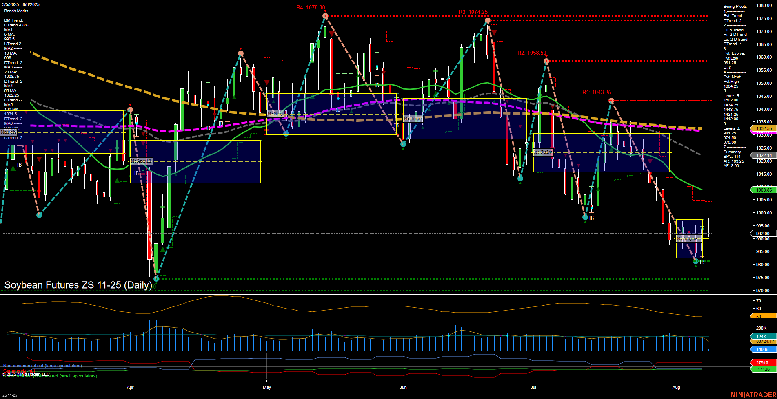Expand the Bench Marks panel in top-left corner
This screenshot has width=777, height=399.
coord(16,11)
